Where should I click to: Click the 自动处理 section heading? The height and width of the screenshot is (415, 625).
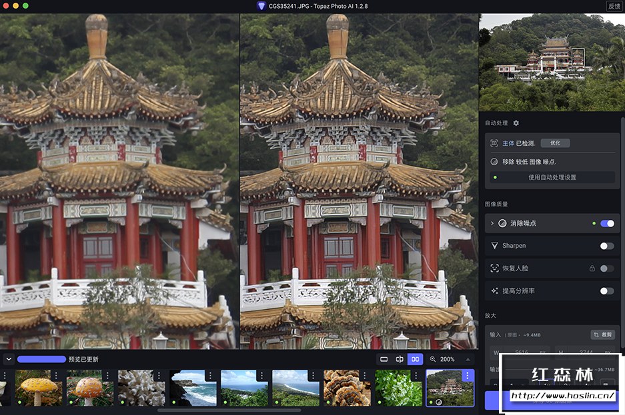pos(496,123)
